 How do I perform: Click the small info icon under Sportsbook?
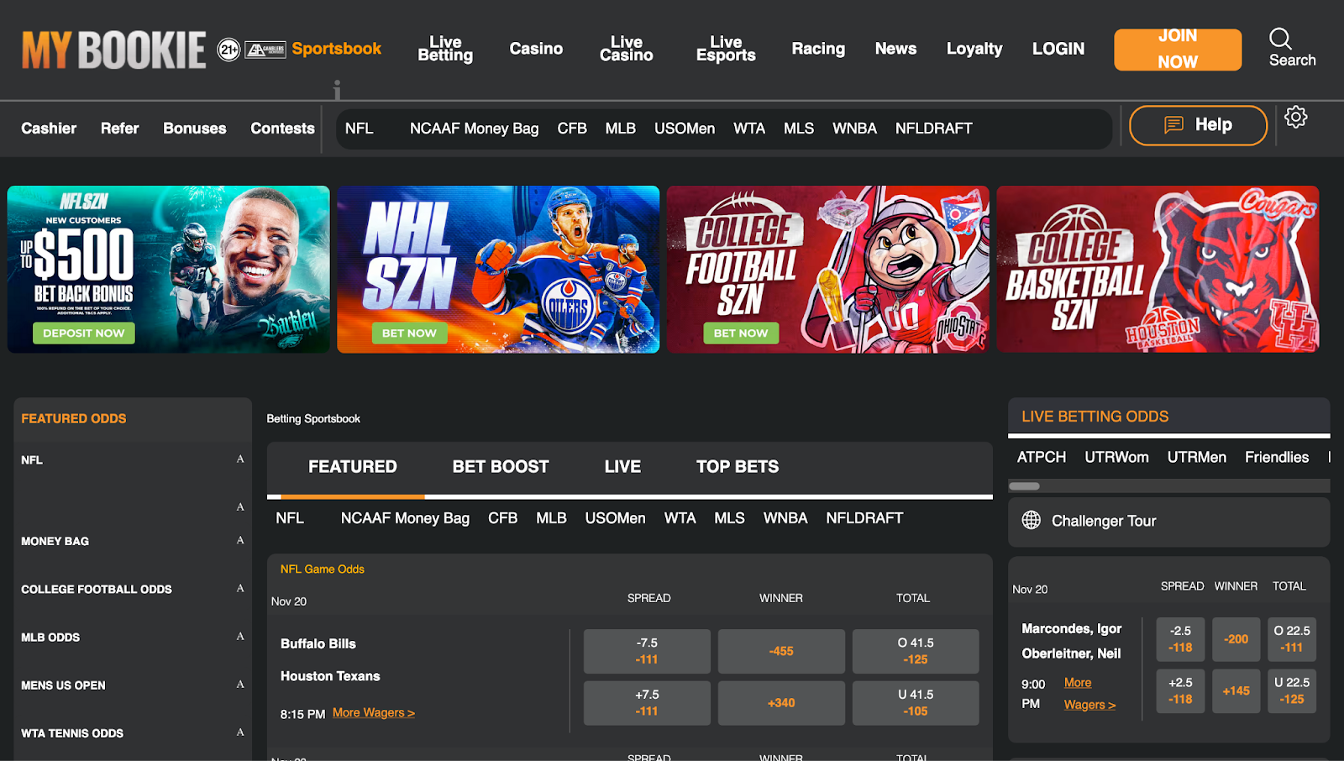(x=337, y=89)
